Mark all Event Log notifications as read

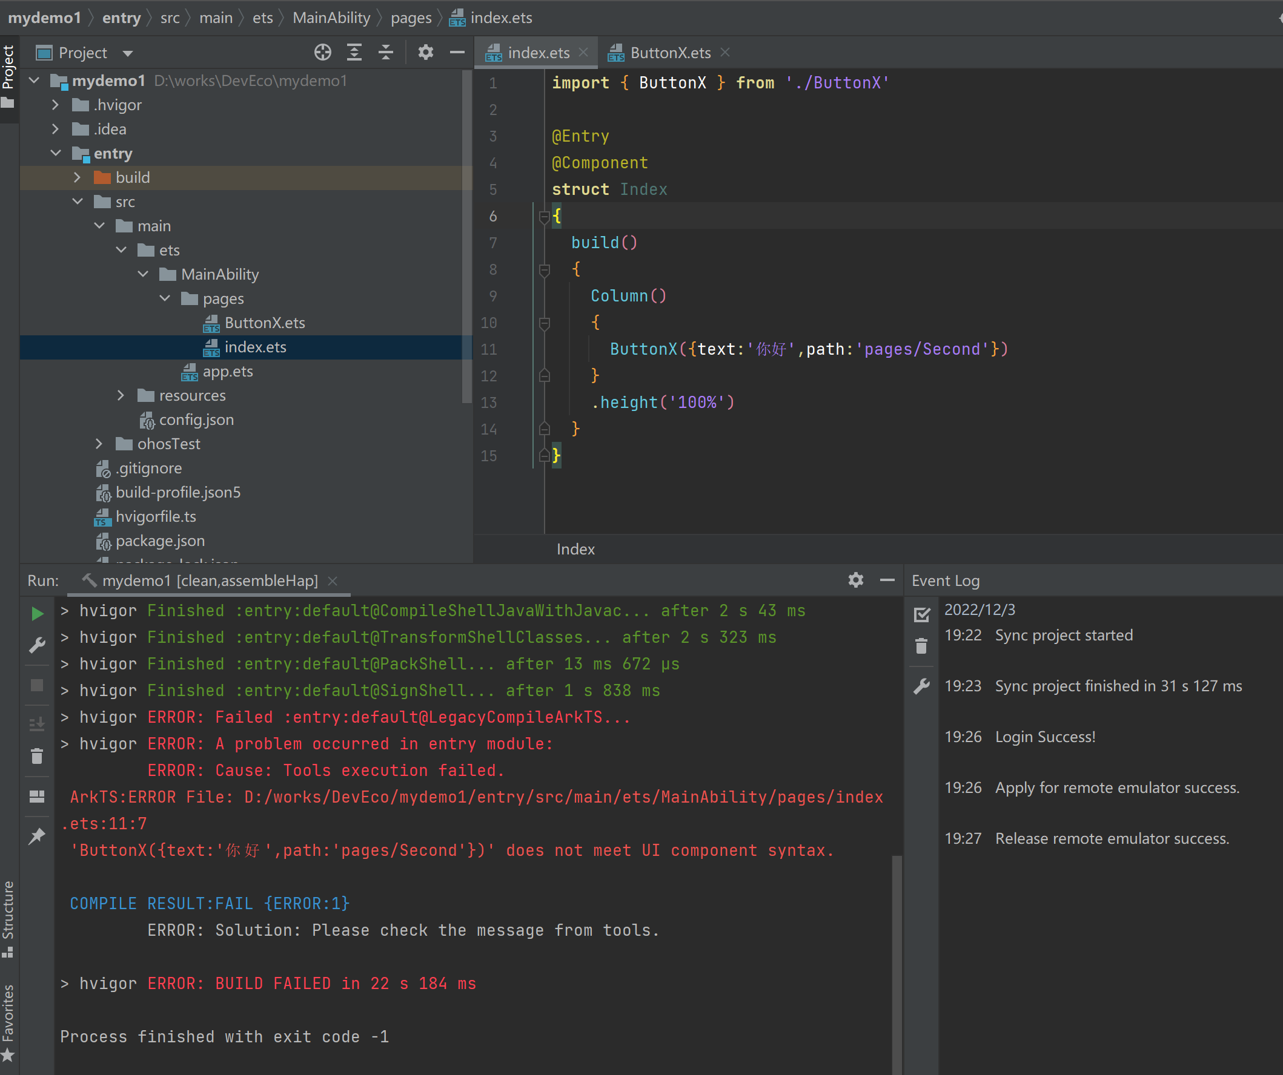pyautogui.click(x=921, y=615)
